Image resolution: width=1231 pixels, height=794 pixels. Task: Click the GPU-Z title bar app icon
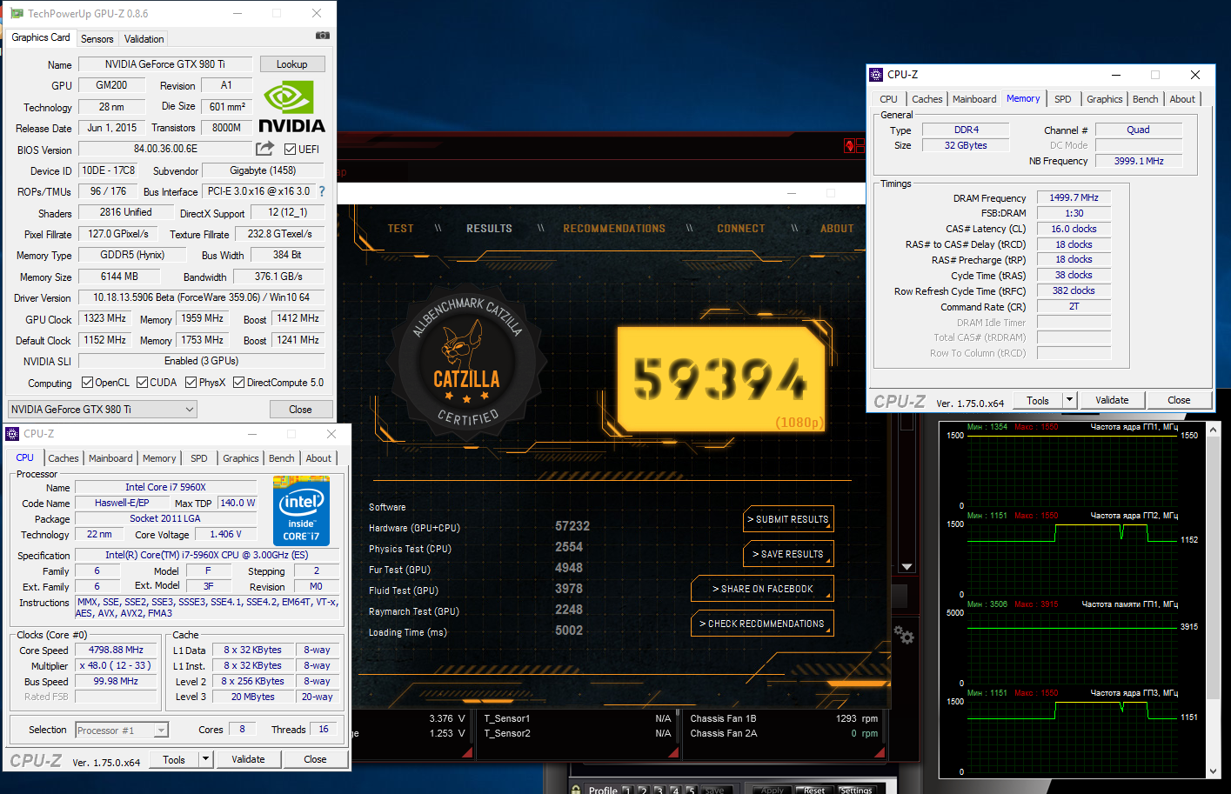tap(17, 13)
